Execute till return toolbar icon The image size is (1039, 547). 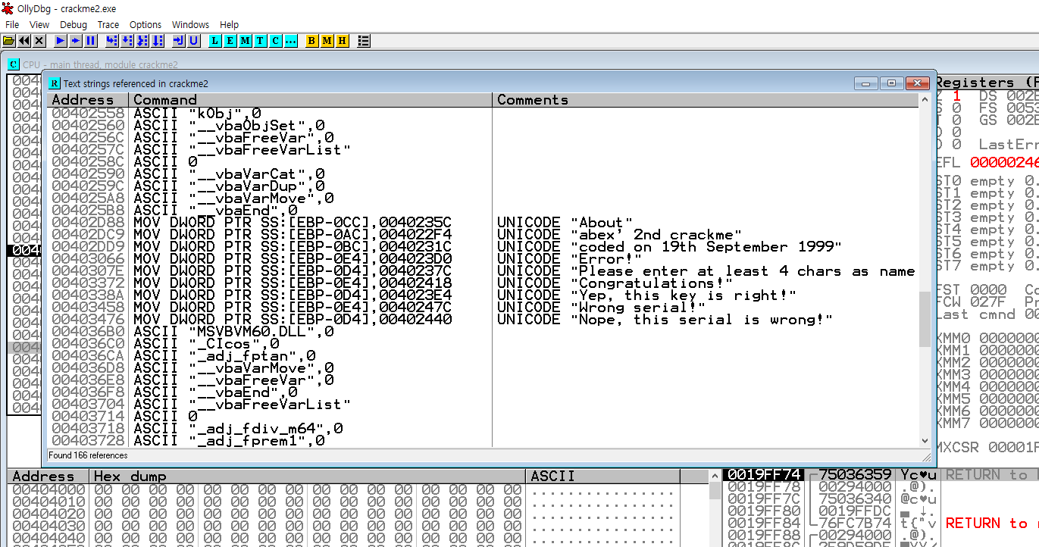point(179,40)
